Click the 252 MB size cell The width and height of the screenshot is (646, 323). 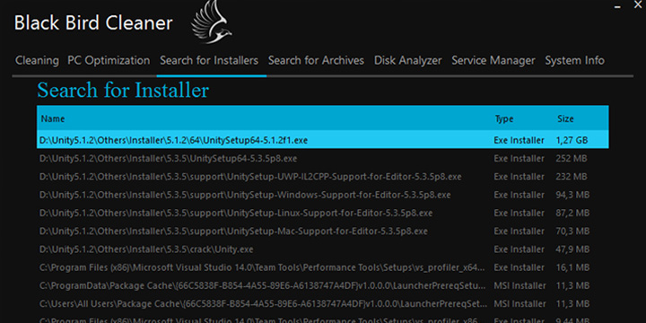[572, 159]
